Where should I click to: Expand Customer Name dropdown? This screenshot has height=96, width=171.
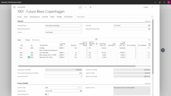(x=81, y=26)
